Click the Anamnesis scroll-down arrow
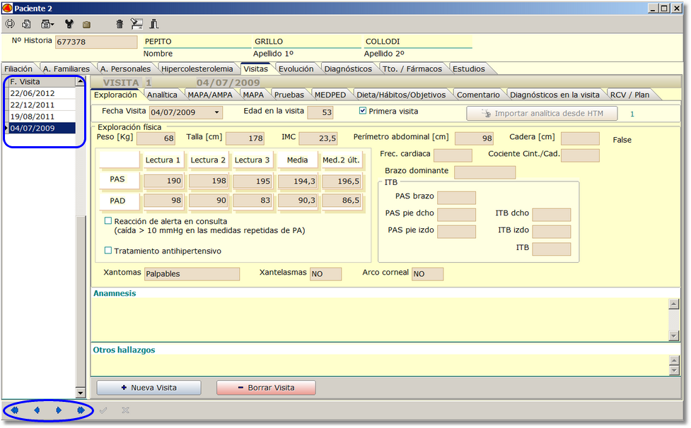Viewport: 691px width, 428px height. click(x=674, y=335)
